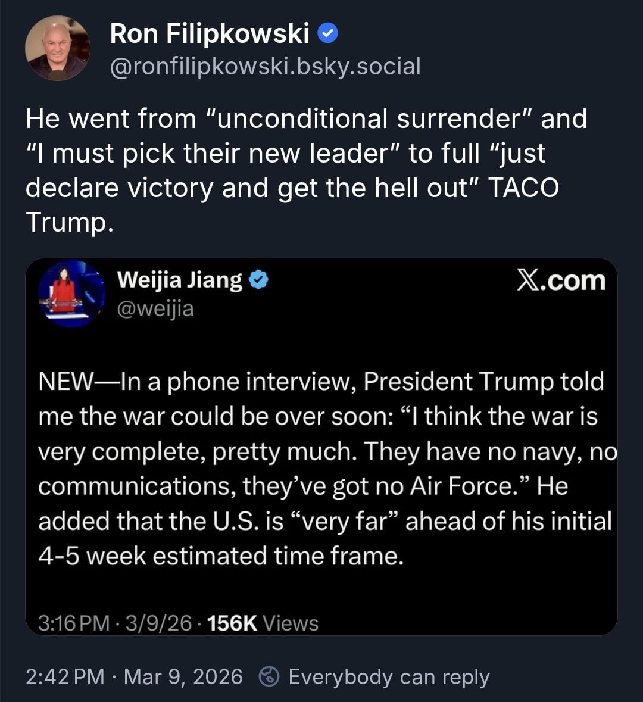Click the 3:16 PM · 3/9/26 tweet timestamp
Screen dimensions: 643x702
[x=115, y=623]
